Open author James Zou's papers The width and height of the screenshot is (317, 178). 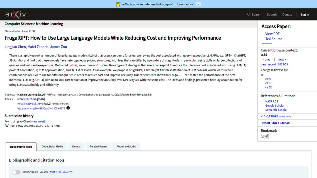pyautogui.click(x=58, y=47)
